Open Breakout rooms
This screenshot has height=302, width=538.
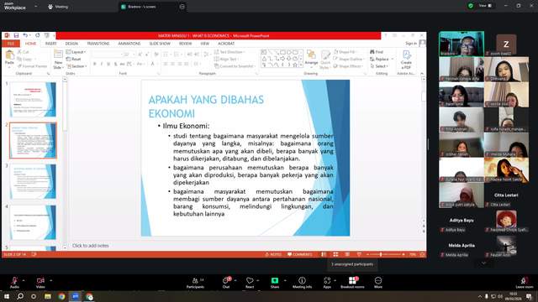click(352, 282)
